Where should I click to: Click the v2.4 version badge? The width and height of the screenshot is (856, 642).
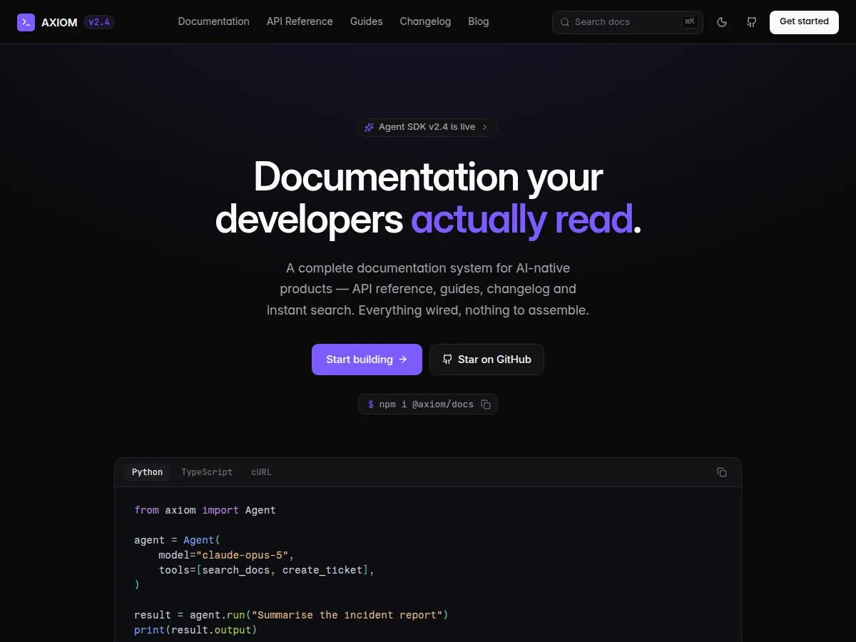coord(99,22)
